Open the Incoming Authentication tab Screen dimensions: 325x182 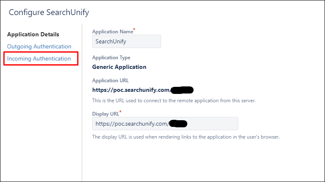pyautogui.click(x=39, y=59)
